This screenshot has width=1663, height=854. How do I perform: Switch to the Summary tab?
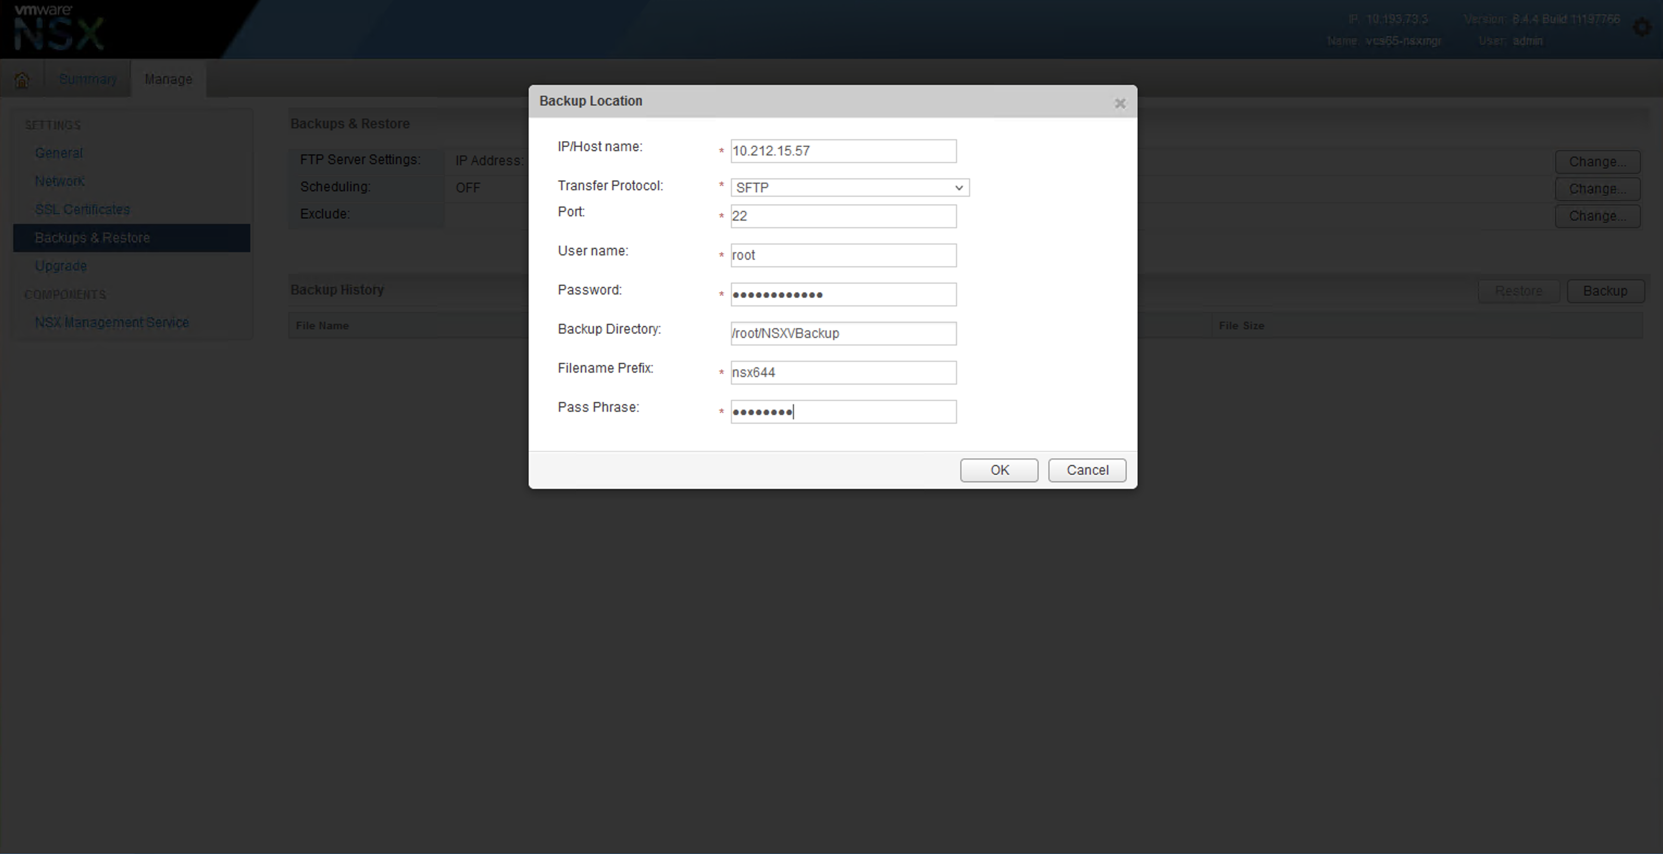[x=88, y=79]
